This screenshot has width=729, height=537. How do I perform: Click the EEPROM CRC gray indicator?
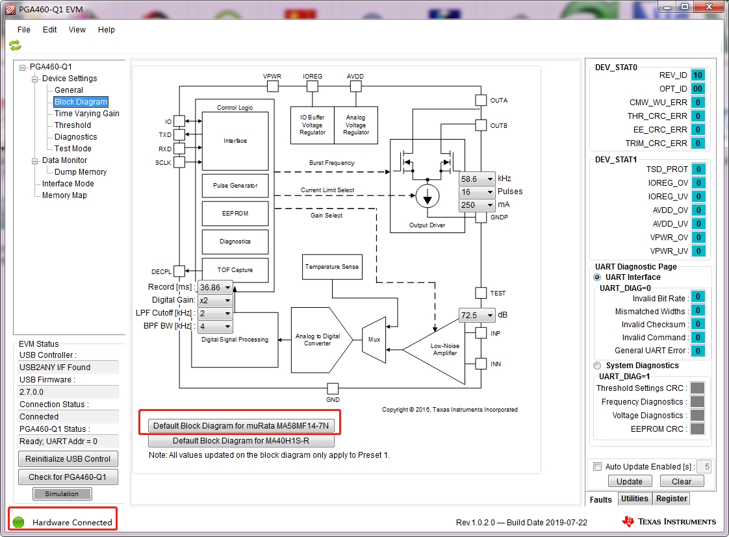697,429
